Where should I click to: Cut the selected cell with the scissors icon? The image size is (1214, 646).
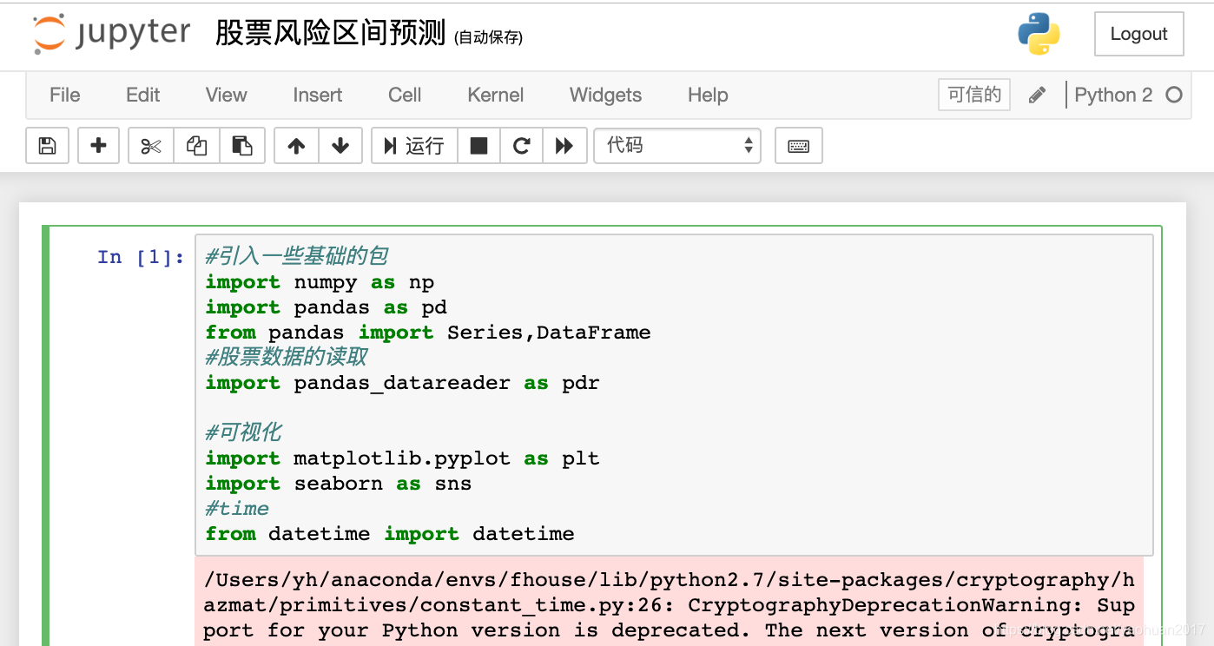150,145
